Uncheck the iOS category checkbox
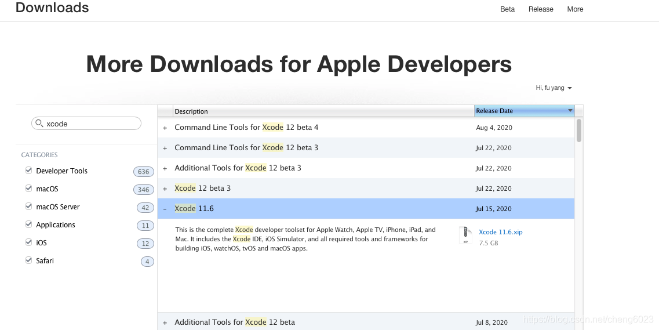Viewport: 659px width, 330px height. [28, 242]
